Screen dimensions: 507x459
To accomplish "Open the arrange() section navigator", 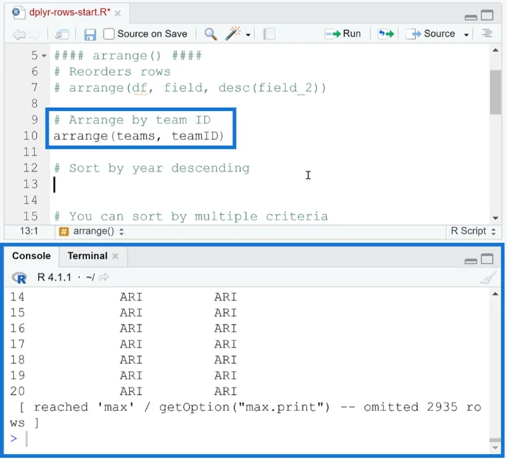I will click(x=91, y=231).
